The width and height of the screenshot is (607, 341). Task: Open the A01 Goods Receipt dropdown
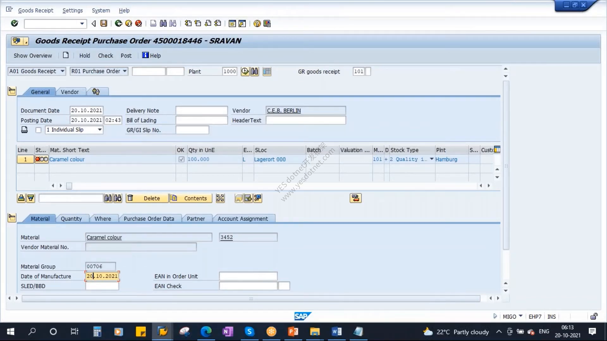(x=63, y=71)
